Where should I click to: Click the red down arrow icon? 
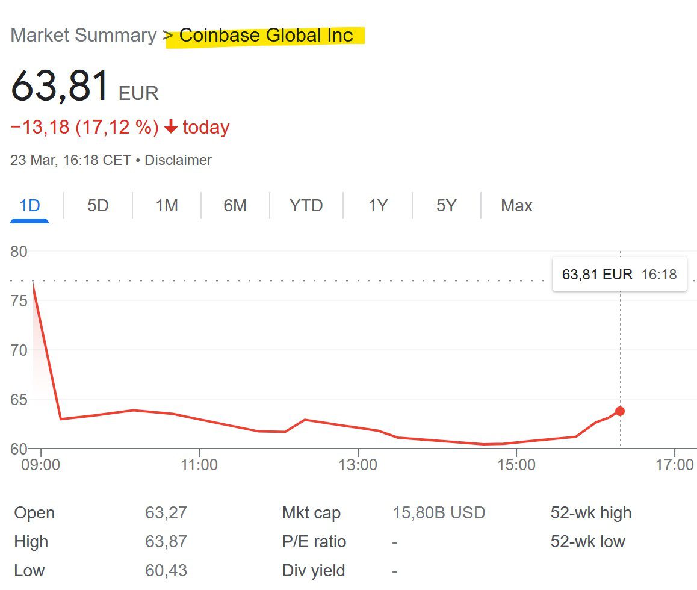(171, 127)
